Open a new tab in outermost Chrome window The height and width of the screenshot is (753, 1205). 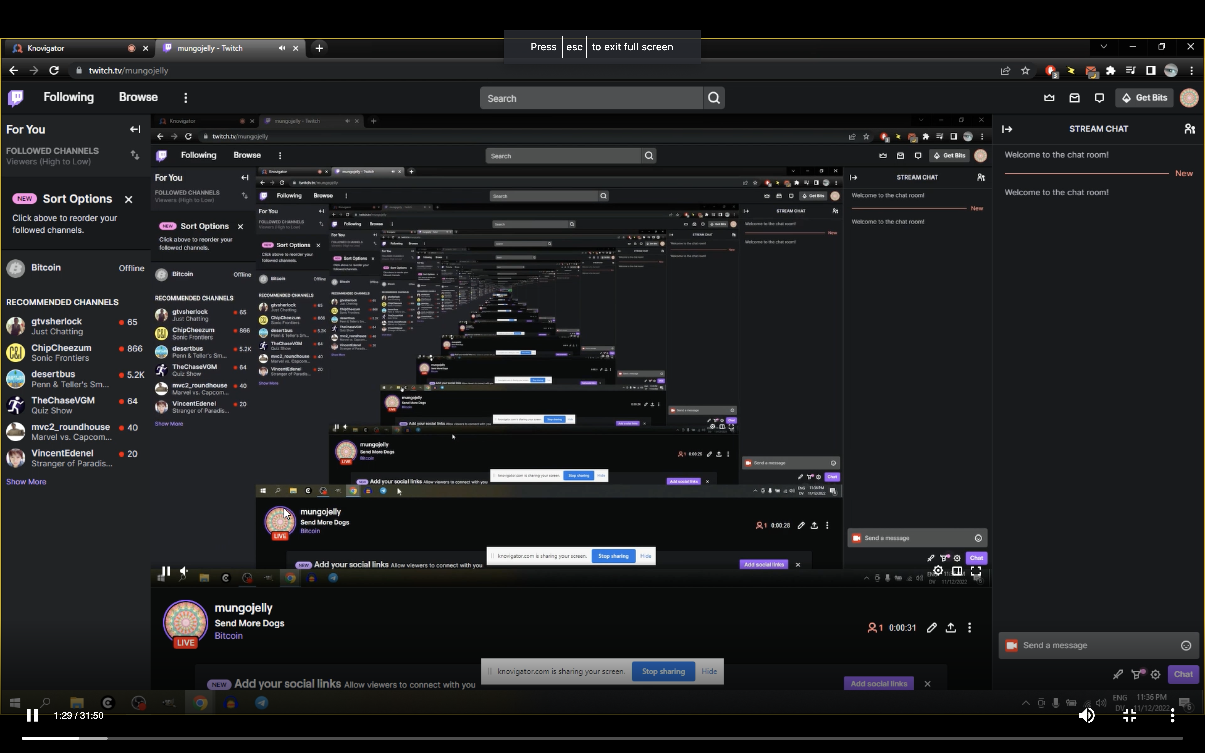[x=320, y=48]
